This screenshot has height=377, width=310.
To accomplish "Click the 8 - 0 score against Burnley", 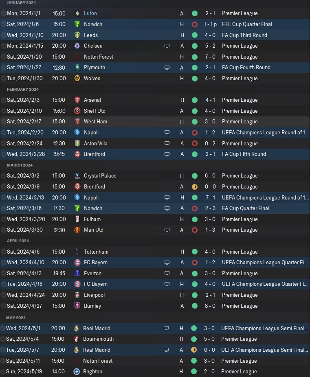I will pyautogui.click(x=211, y=306).
